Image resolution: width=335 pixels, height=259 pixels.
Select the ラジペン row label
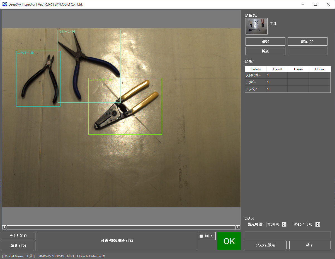(x=251, y=89)
